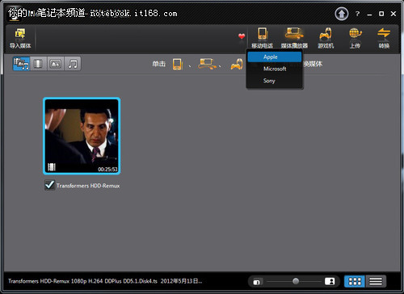This screenshot has width=404, height=294.
Task: Filter library to videos only
Action: tap(38, 64)
